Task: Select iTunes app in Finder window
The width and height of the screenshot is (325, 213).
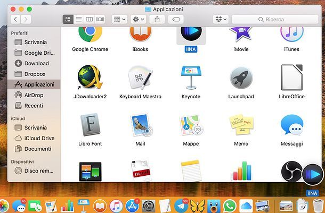Action: 291,35
